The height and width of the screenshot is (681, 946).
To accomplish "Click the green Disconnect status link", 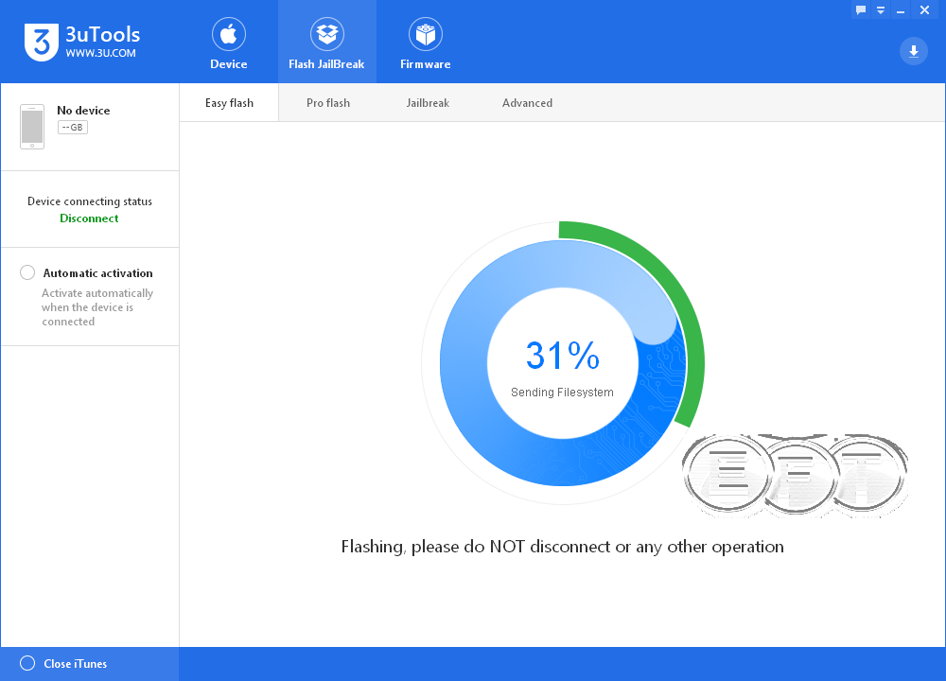I will 89,218.
